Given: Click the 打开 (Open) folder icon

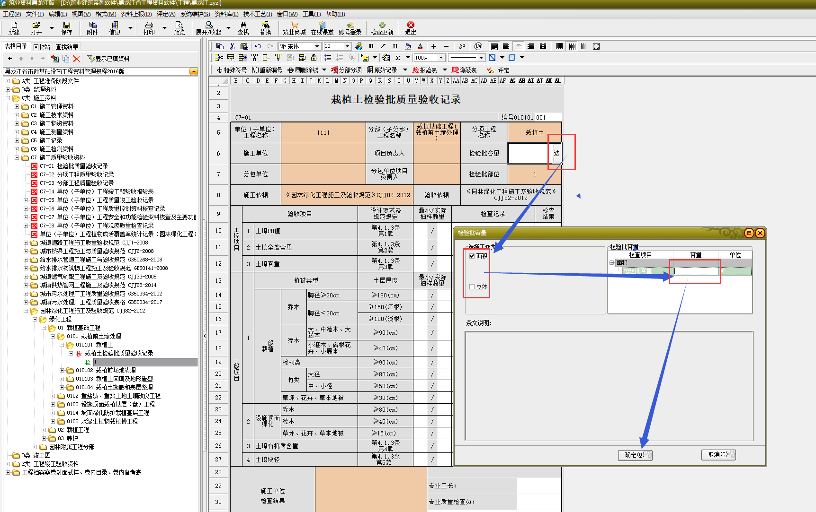Looking at the screenshot, I should [36, 28].
